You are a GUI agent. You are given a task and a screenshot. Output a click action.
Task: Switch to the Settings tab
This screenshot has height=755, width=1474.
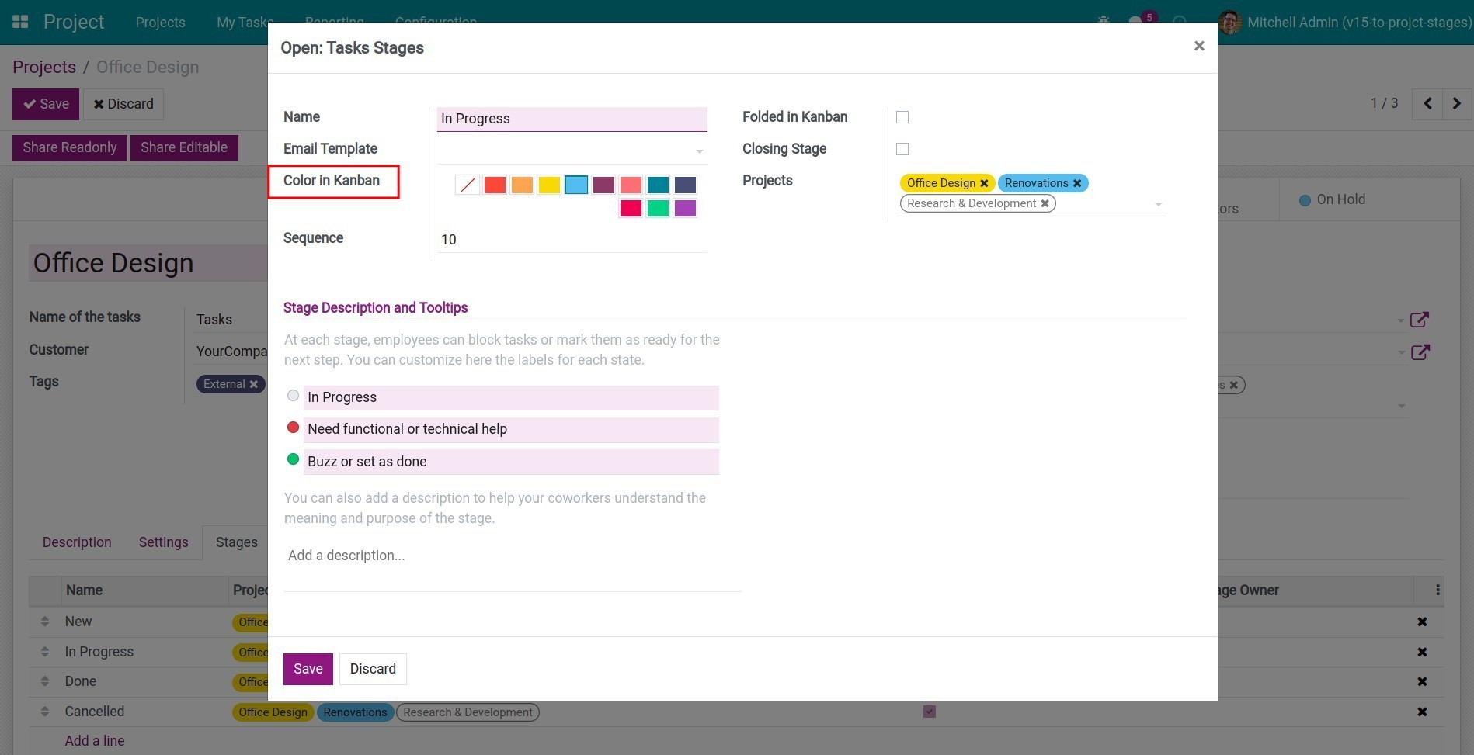(163, 542)
